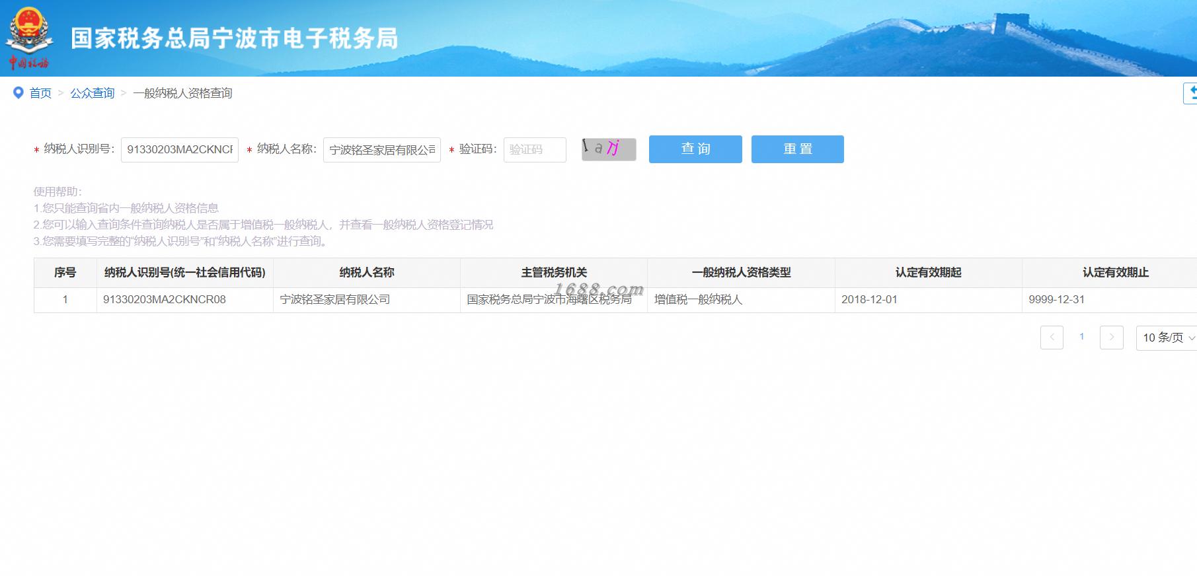Click the 使用帮助 help heading
1197x576 pixels.
(58, 192)
